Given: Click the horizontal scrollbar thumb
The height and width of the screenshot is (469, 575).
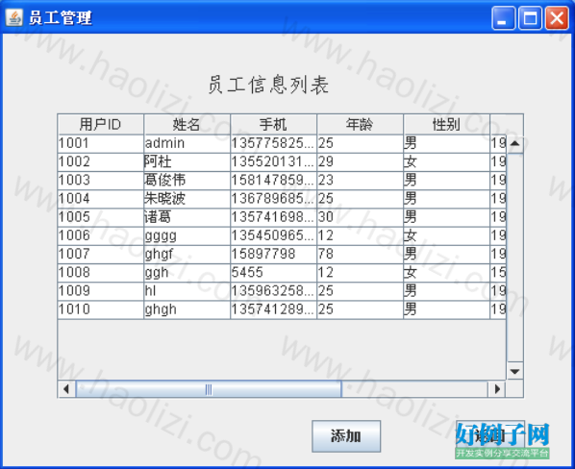Looking at the screenshot, I should point(209,389).
